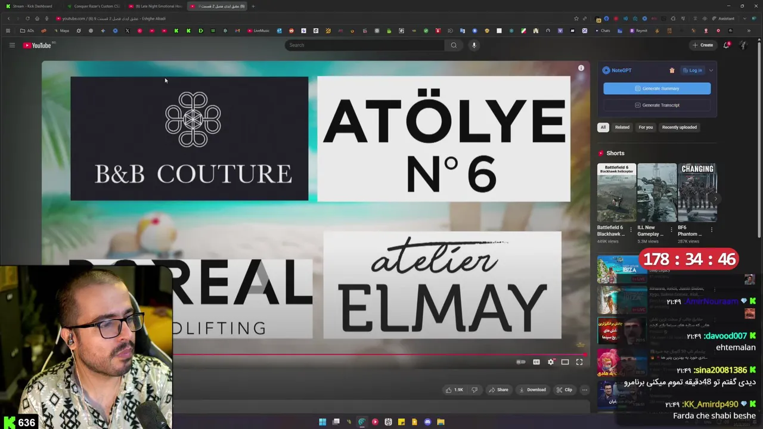Like the video with 1.9K likes

(x=454, y=390)
